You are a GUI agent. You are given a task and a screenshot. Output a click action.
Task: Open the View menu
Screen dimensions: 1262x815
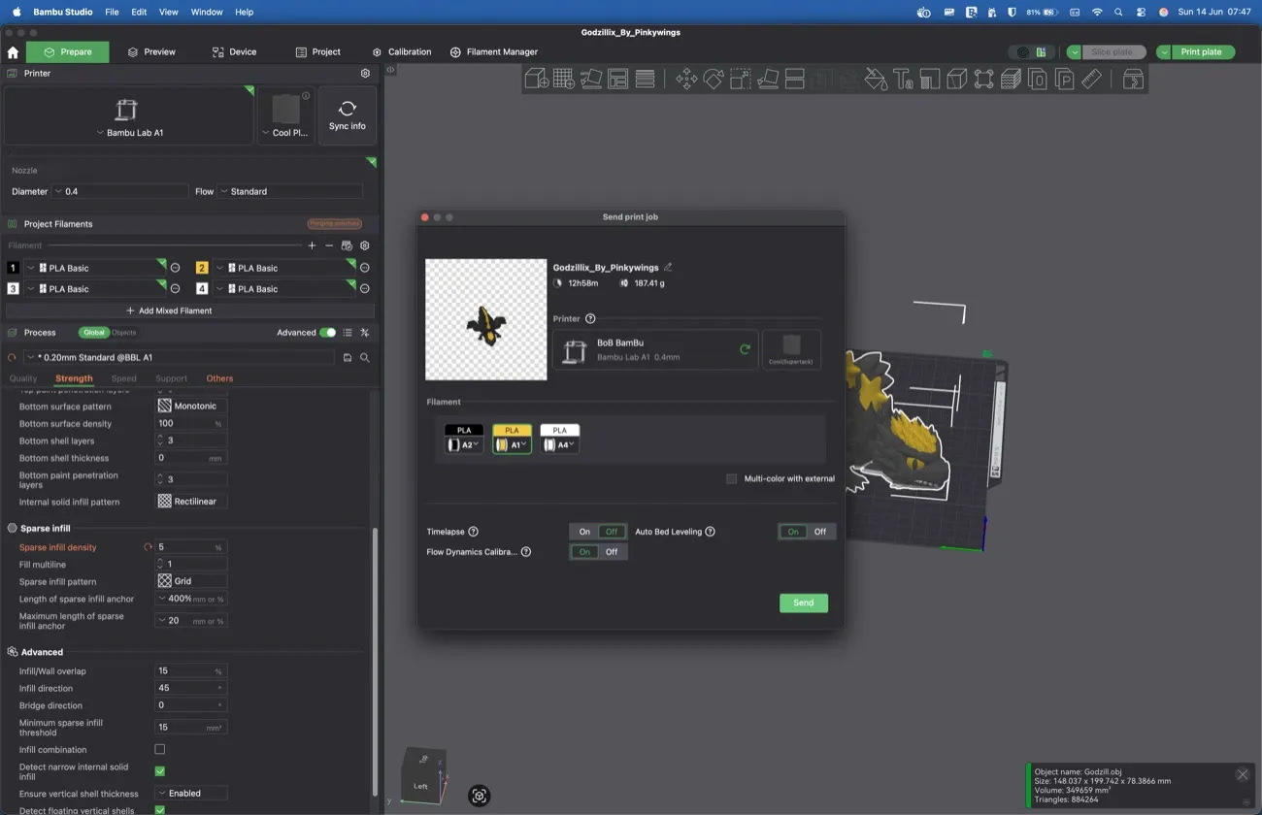pyautogui.click(x=168, y=12)
